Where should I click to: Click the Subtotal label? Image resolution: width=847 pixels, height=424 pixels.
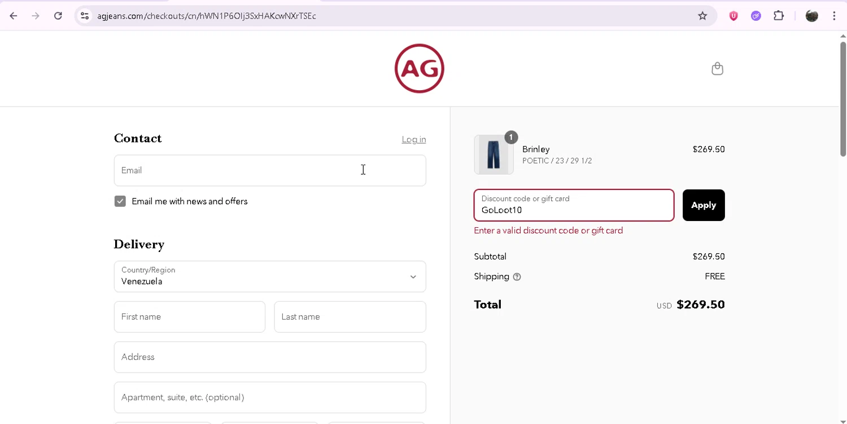tap(490, 257)
